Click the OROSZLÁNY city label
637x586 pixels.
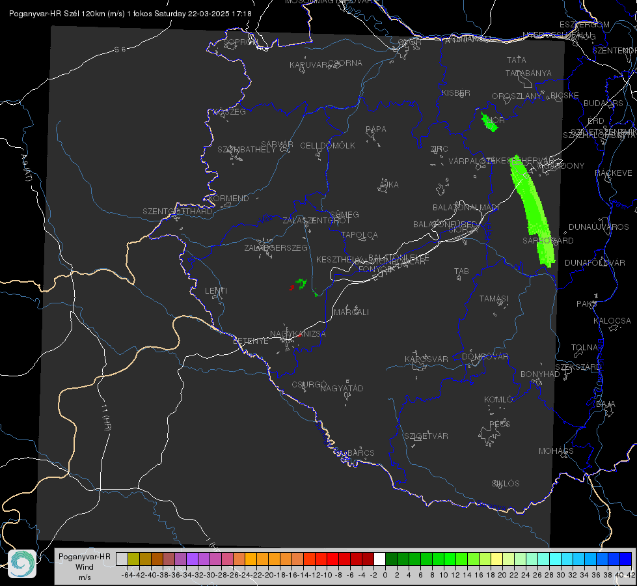pos(517,96)
